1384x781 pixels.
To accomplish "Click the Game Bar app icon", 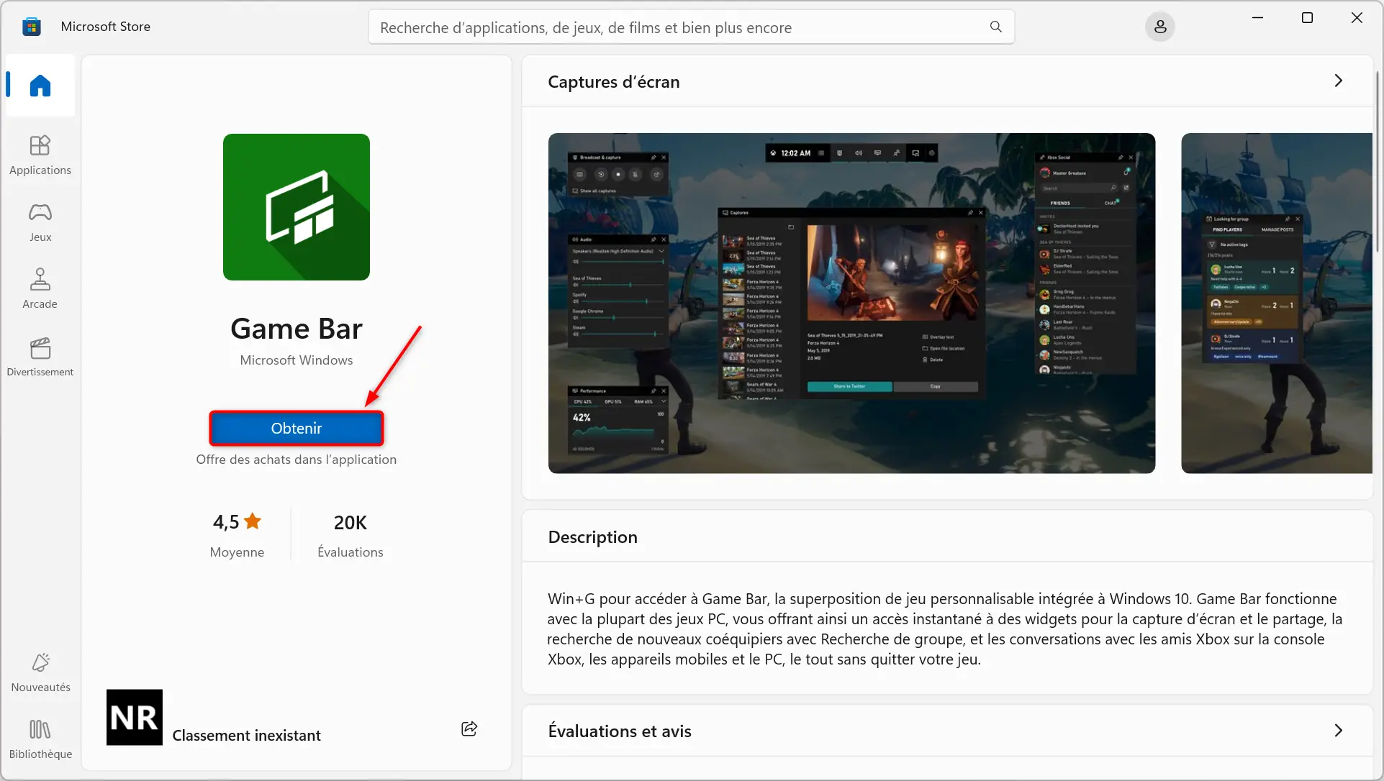I will [297, 207].
